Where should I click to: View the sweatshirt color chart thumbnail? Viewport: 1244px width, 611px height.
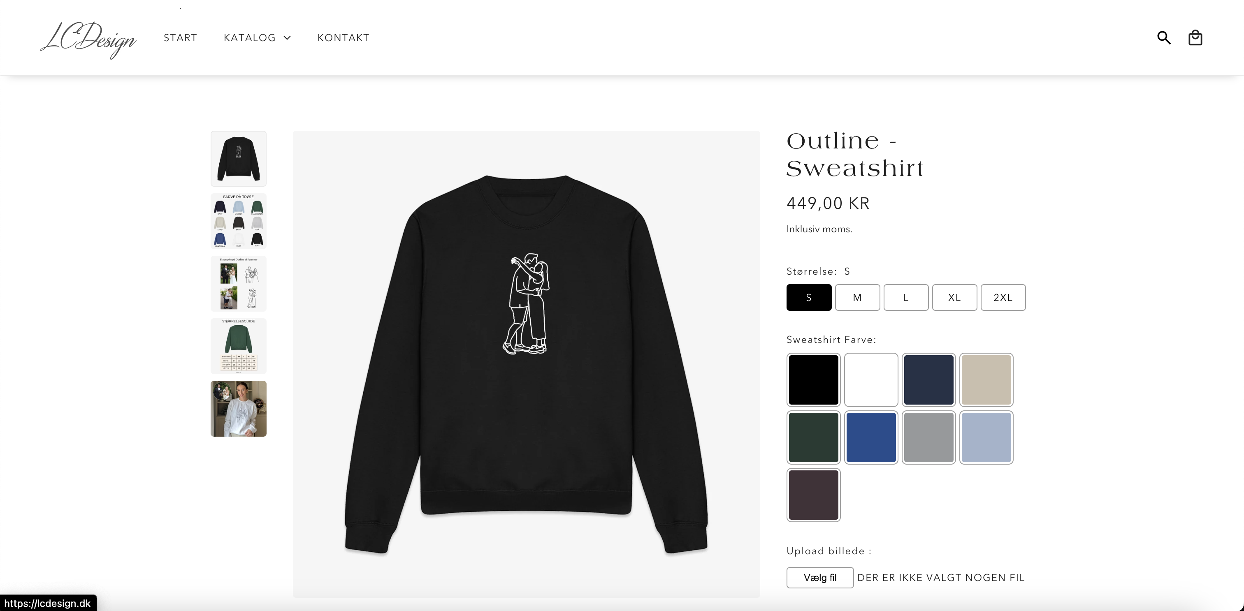[x=239, y=221]
